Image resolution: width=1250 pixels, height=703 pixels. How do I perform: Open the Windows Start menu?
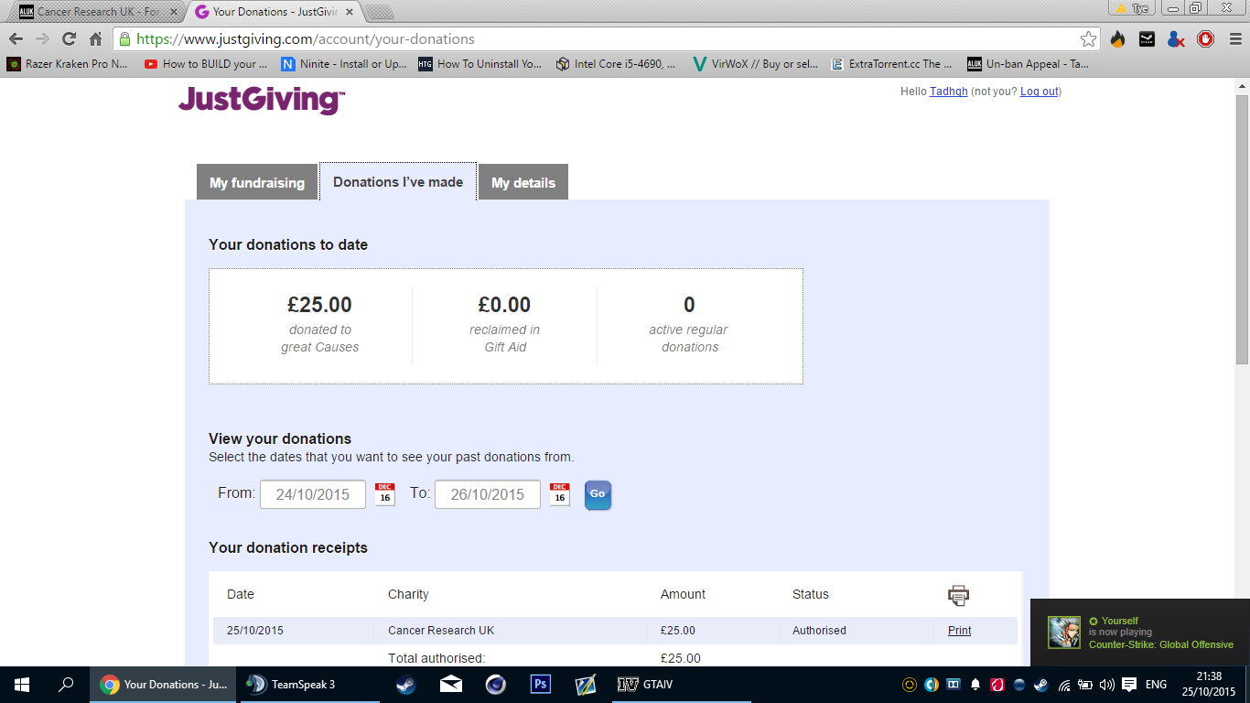point(22,685)
